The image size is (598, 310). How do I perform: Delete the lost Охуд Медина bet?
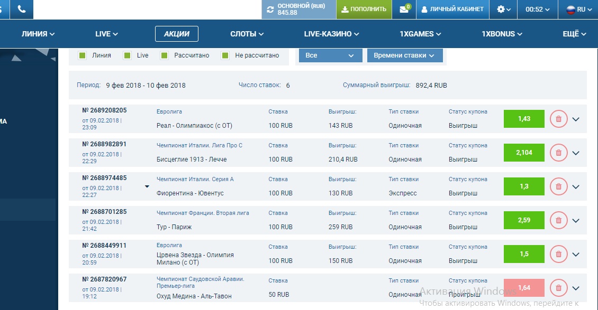558,288
